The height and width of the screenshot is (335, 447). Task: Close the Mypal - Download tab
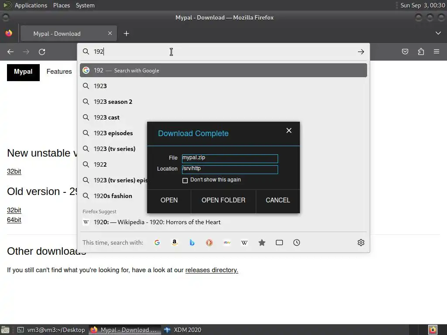110,33
